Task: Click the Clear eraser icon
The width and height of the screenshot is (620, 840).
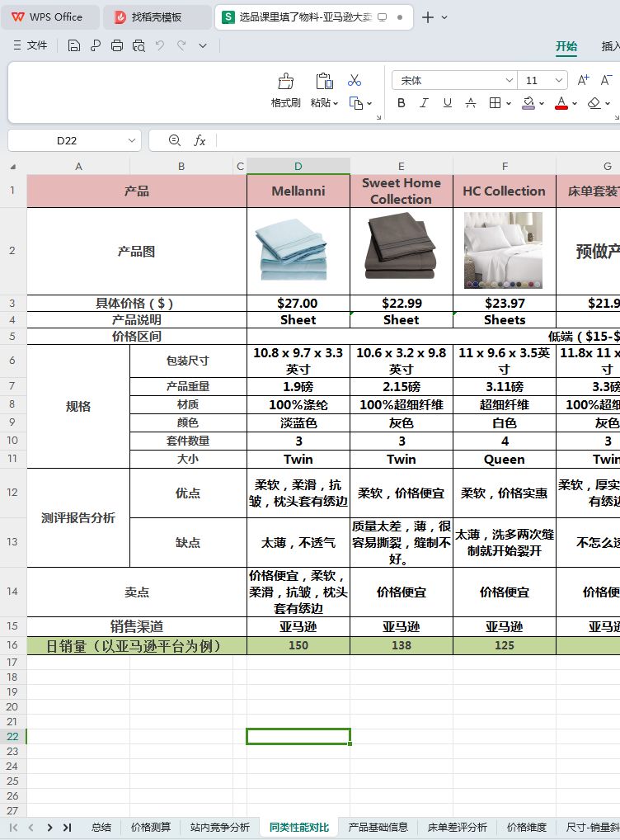Action: (x=594, y=103)
